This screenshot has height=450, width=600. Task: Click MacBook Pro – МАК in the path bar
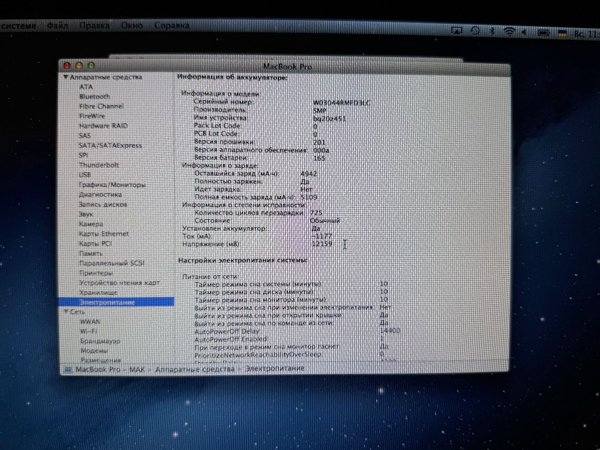coord(110,370)
